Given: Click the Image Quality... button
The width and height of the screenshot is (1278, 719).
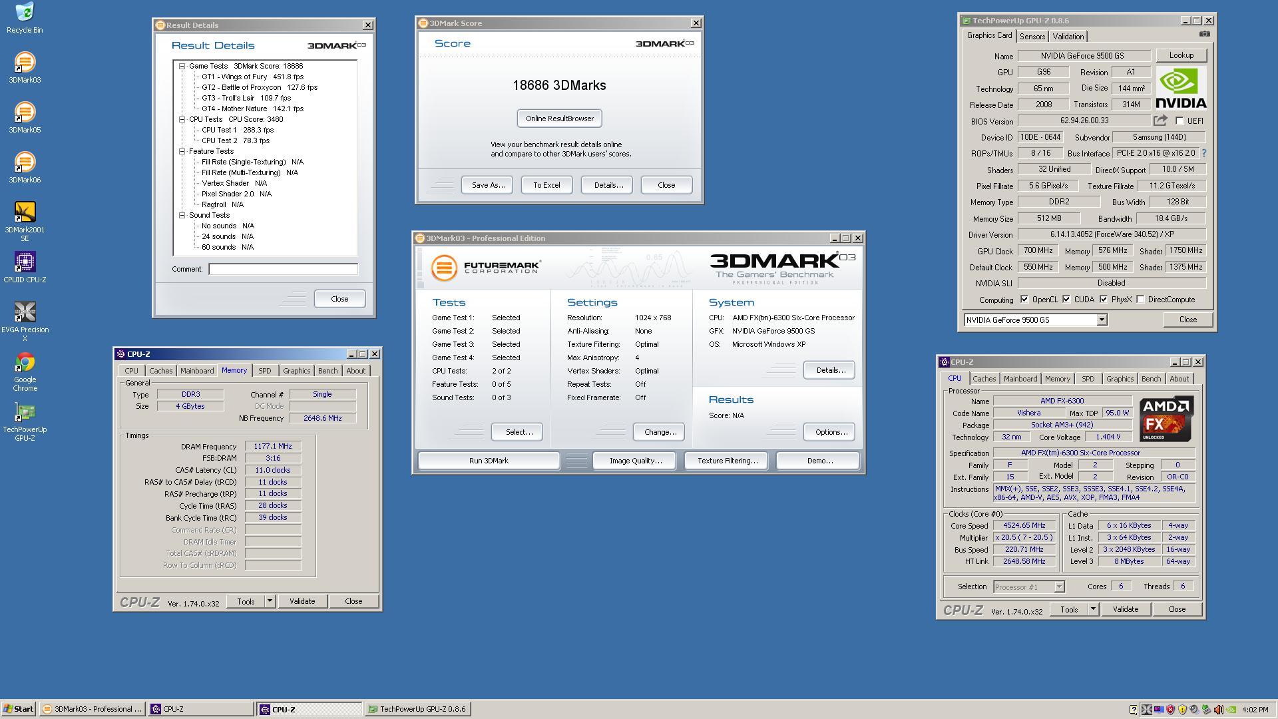Looking at the screenshot, I should (636, 461).
